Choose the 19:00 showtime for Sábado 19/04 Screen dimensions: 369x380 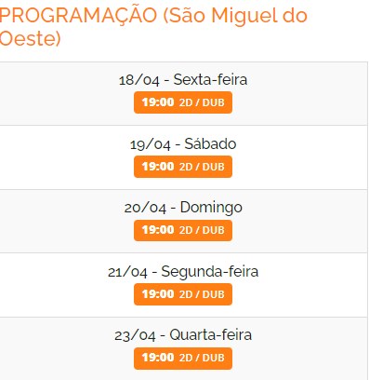click(x=183, y=167)
